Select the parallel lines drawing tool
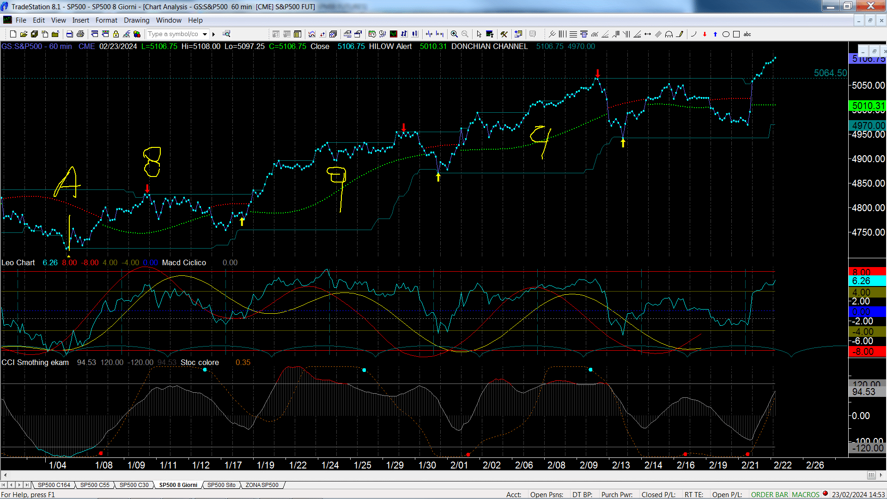 [658, 34]
